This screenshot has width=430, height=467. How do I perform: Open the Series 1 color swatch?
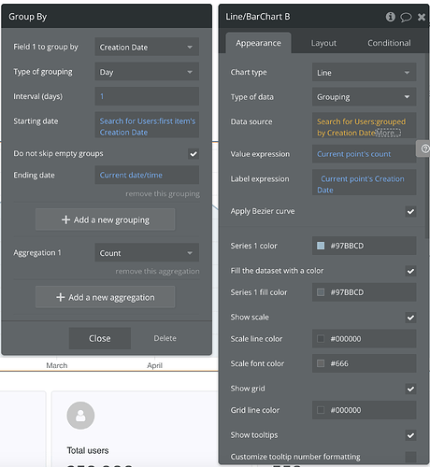(x=321, y=246)
